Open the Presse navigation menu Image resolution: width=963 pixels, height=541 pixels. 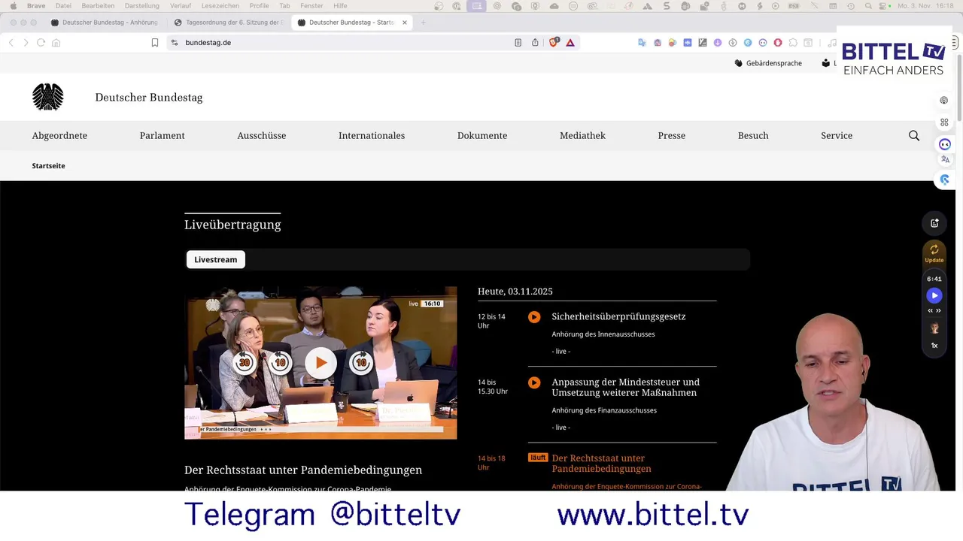672,135
